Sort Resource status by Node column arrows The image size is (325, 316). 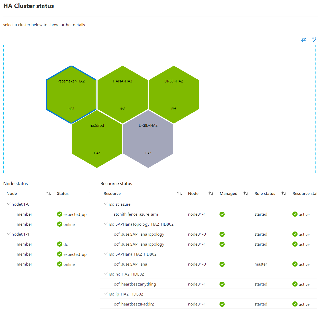(211, 193)
